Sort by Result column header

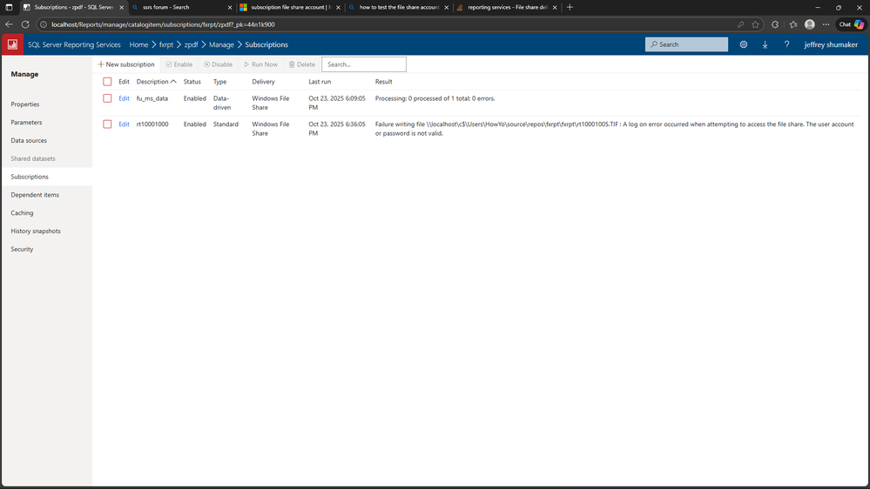383,82
